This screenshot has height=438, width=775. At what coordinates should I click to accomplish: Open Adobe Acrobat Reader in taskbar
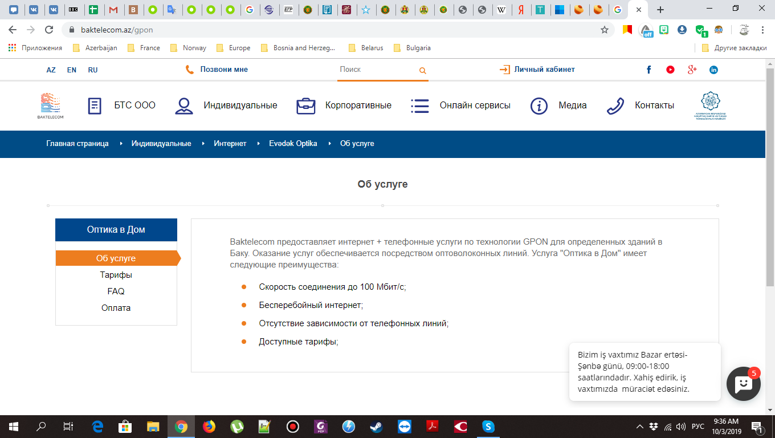tap(433, 427)
